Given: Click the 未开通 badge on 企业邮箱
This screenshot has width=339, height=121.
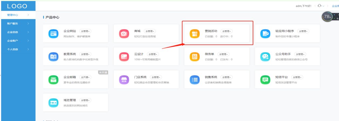Looking at the screenshot, I should click(103, 72).
